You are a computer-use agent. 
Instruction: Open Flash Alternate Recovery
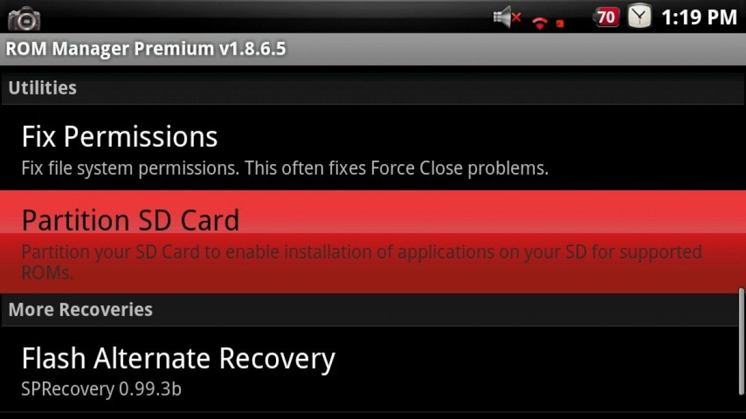click(x=373, y=370)
